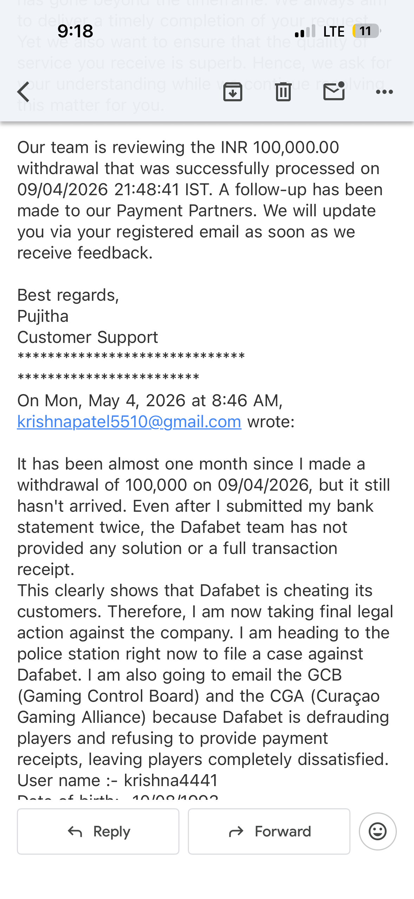Tap the 9:18 clock in the status bar
Image resolution: width=414 pixels, height=899 pixels.
pos(75,31)
